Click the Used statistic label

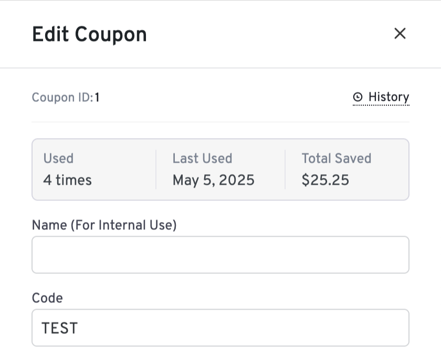(x=58, y=158)
